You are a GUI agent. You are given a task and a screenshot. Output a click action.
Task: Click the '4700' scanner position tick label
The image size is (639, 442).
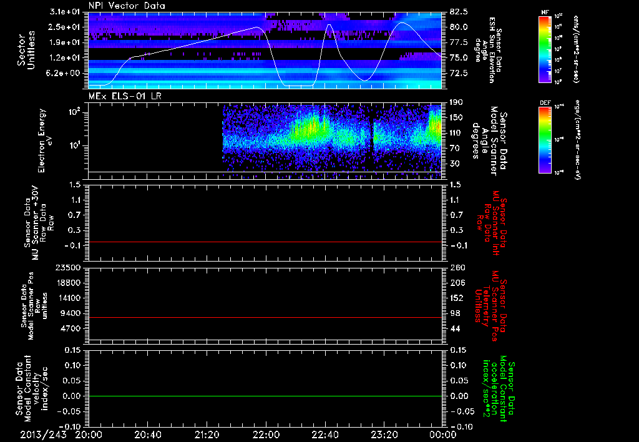(71, 328)
